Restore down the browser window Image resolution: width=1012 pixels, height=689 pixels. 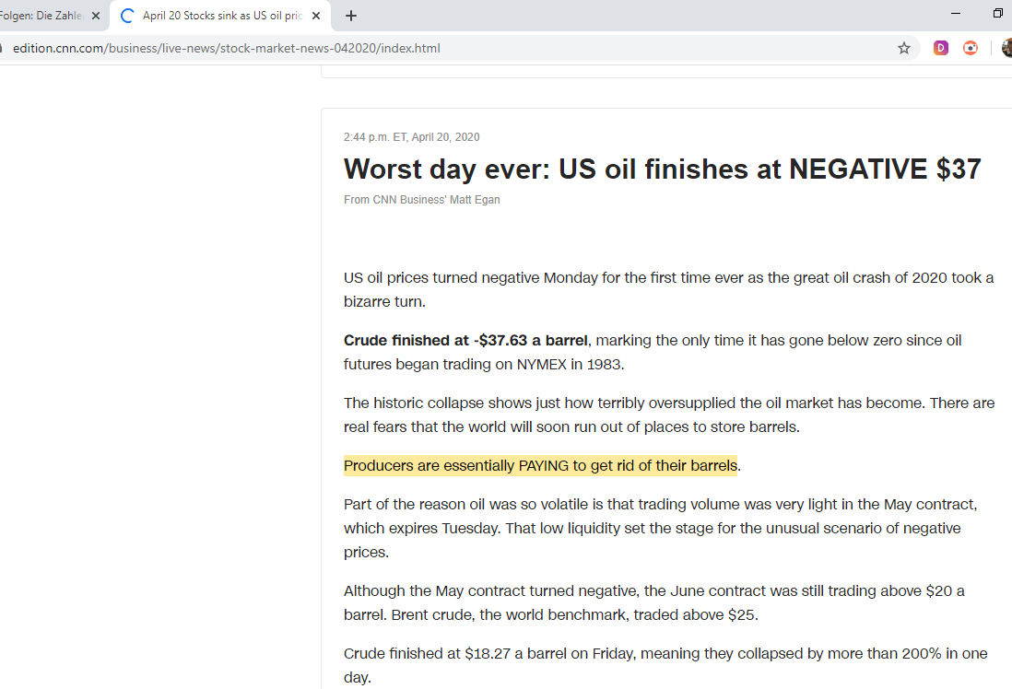997,14
